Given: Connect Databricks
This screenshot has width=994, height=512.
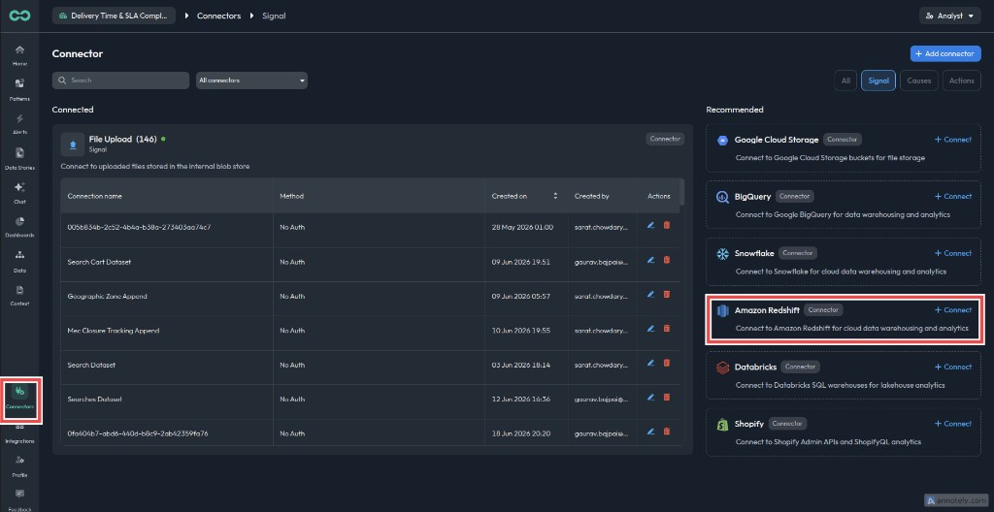Looking at the screenshot, I should pyautogui.click(x=953, y=367).
